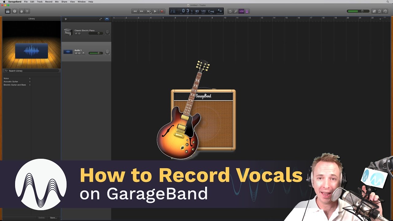The width and height of the screenshot is (393, 221).
Task: Click the Search Library field
Action: (32, 71)
